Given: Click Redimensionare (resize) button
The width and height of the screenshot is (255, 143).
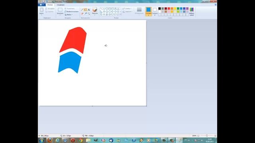Looking at the screenshot, I should tap(71, 12).
